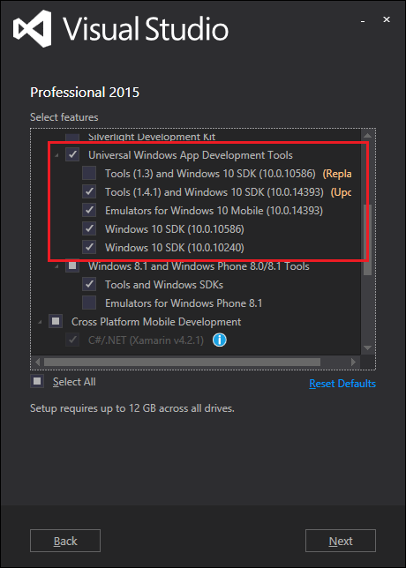Toggle Cross Platform Mobile Development checkbox
406x568 pixels.
[56, 321]
